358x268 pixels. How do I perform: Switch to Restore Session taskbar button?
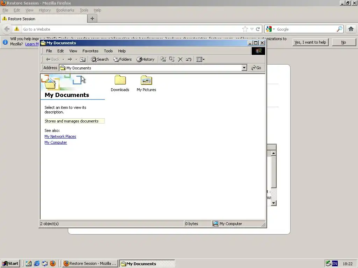coord(90,264)
